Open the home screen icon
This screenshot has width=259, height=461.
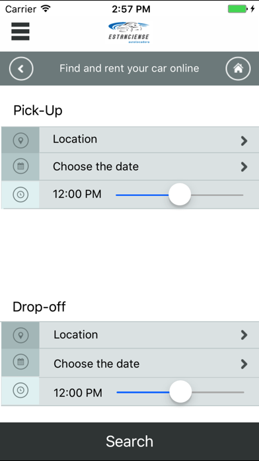[238, 68]
